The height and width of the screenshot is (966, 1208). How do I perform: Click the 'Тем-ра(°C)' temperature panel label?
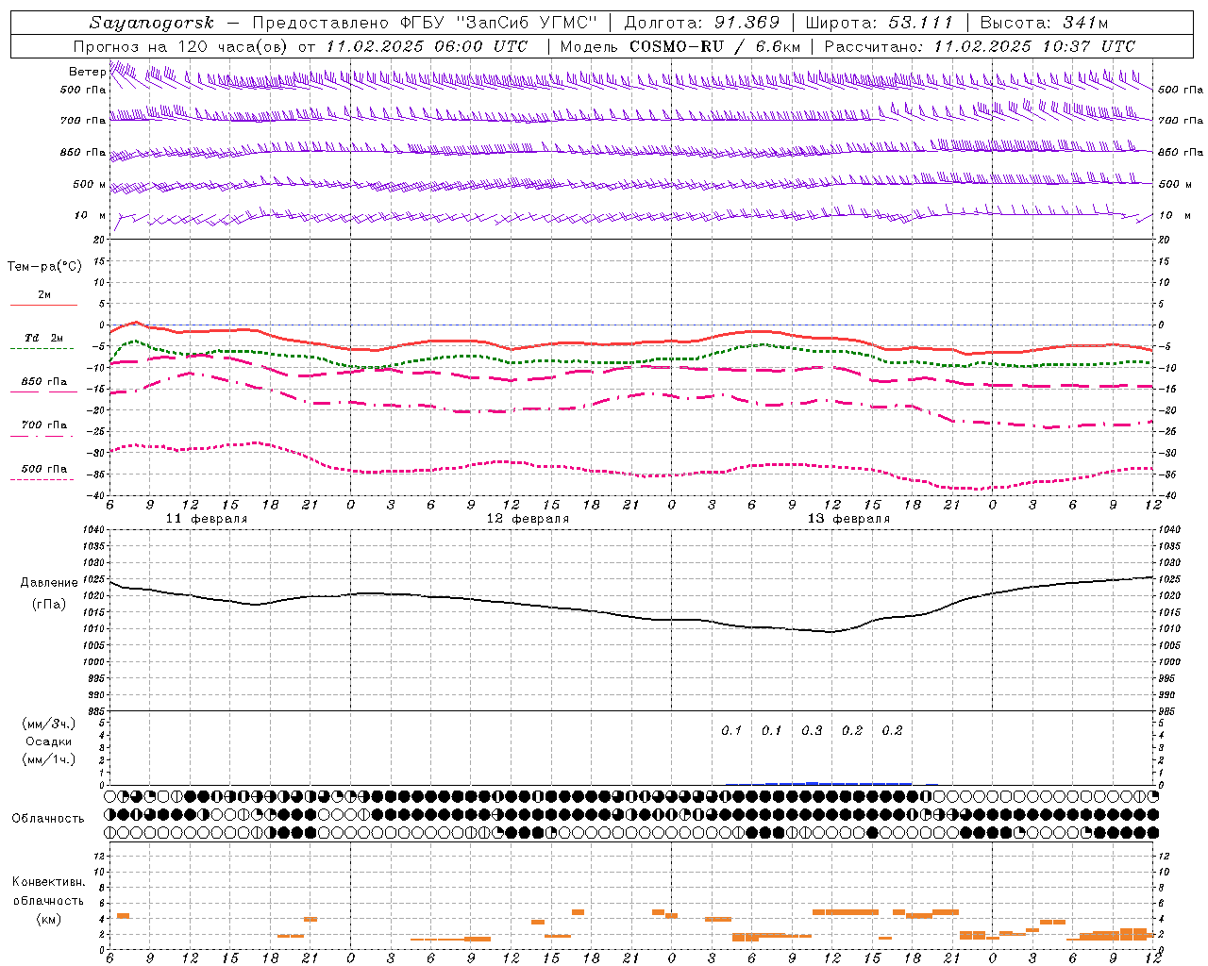pos(44,267)
